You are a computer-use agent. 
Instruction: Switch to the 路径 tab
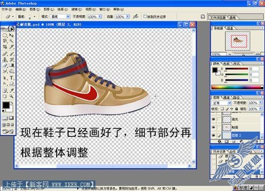236,97
